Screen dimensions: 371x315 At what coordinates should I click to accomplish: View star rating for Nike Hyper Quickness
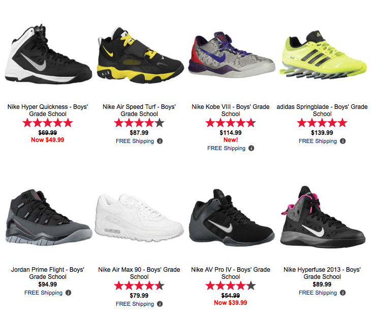coord(48,123)
